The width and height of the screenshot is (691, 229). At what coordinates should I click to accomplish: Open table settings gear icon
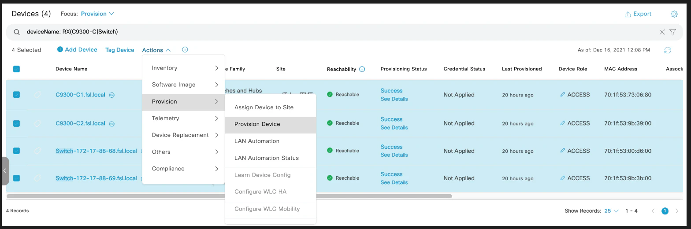tap(674, 14)
